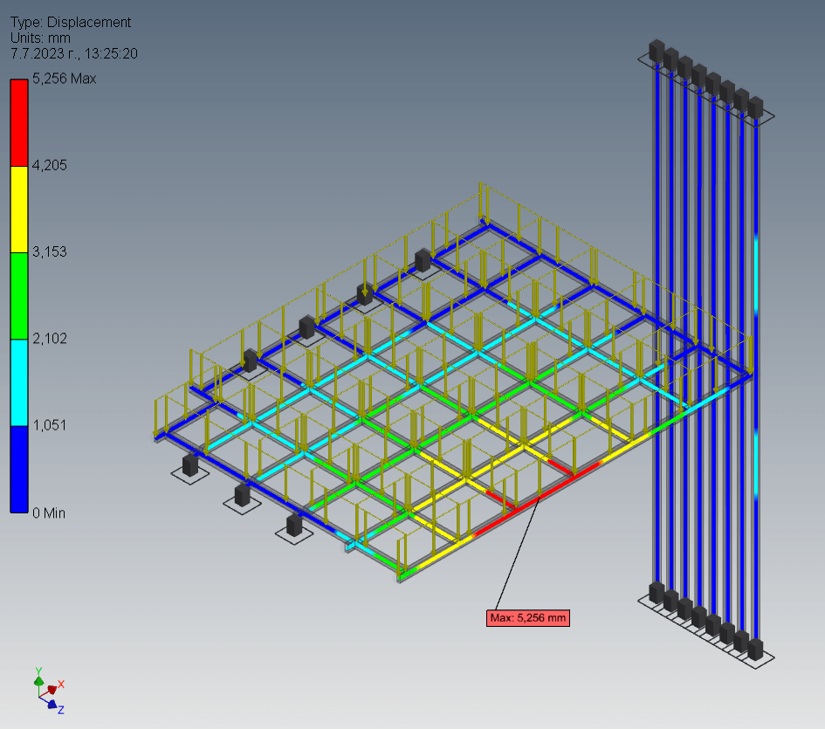Image resolution: width=825 pixels, height=729 pixels.
Task: Click the red band of the color legend
Action: click(x=18, y=121)
